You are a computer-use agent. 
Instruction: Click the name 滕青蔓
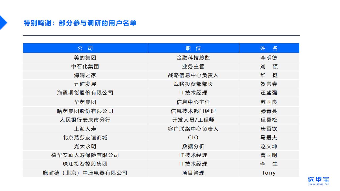coord(269,111)
